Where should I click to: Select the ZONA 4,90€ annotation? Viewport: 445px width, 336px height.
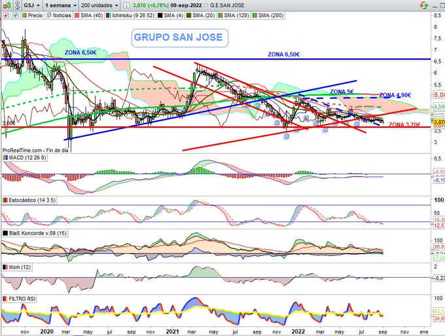[395, 96]
